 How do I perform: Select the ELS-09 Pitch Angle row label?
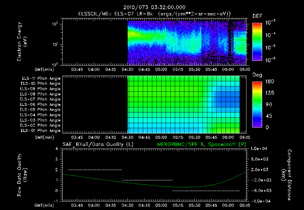[x=40, y=89]
